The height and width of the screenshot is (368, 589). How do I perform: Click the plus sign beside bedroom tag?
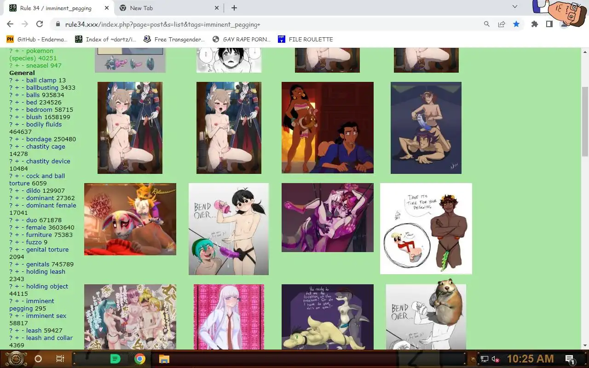point(17,109)
